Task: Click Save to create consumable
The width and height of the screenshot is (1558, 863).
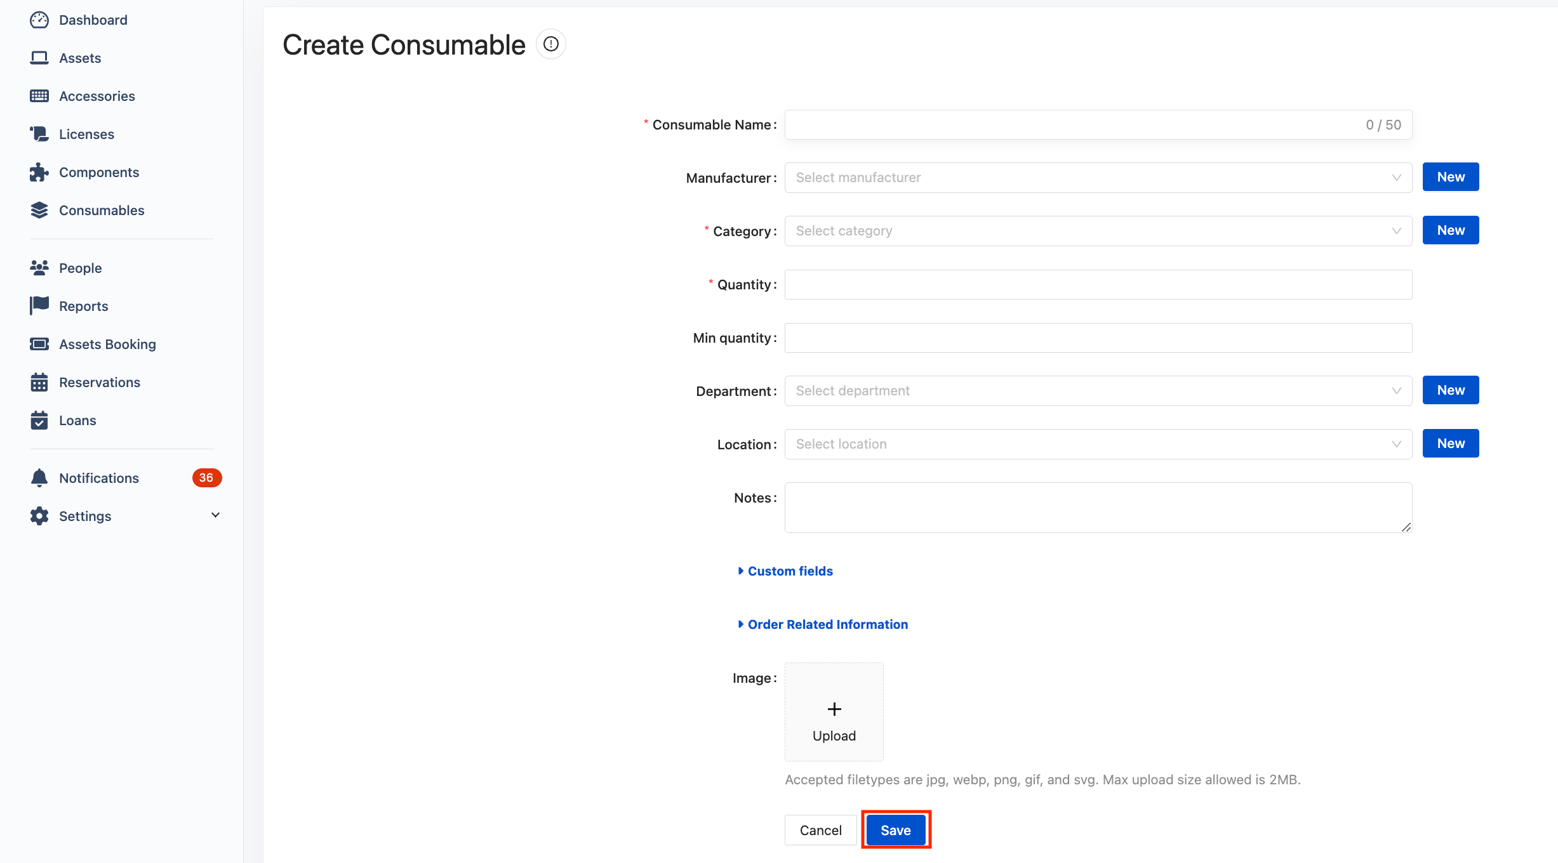Action: coord(895,830)
